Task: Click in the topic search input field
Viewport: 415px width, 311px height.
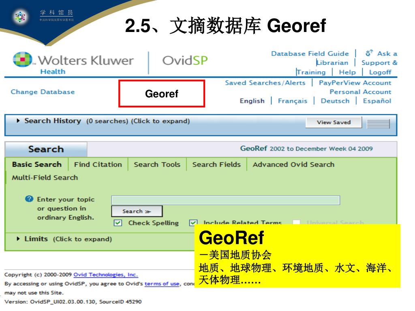Action: (x=225, y=200)
